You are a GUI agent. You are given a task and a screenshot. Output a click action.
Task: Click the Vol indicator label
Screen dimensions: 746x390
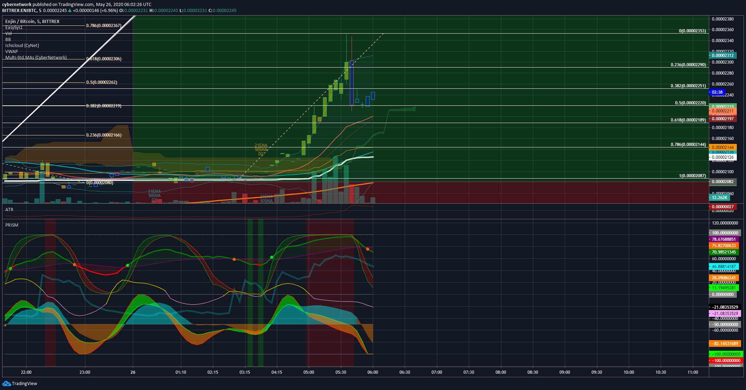coord(8,34)
